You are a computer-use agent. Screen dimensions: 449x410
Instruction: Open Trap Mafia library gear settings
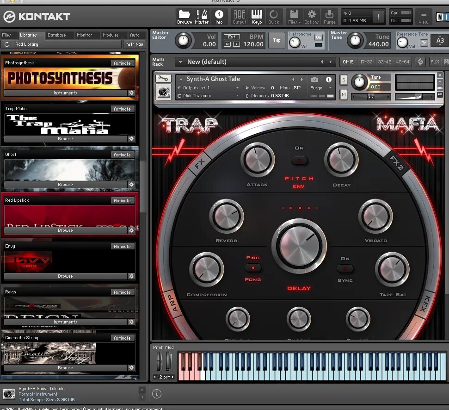pos(131,139)
